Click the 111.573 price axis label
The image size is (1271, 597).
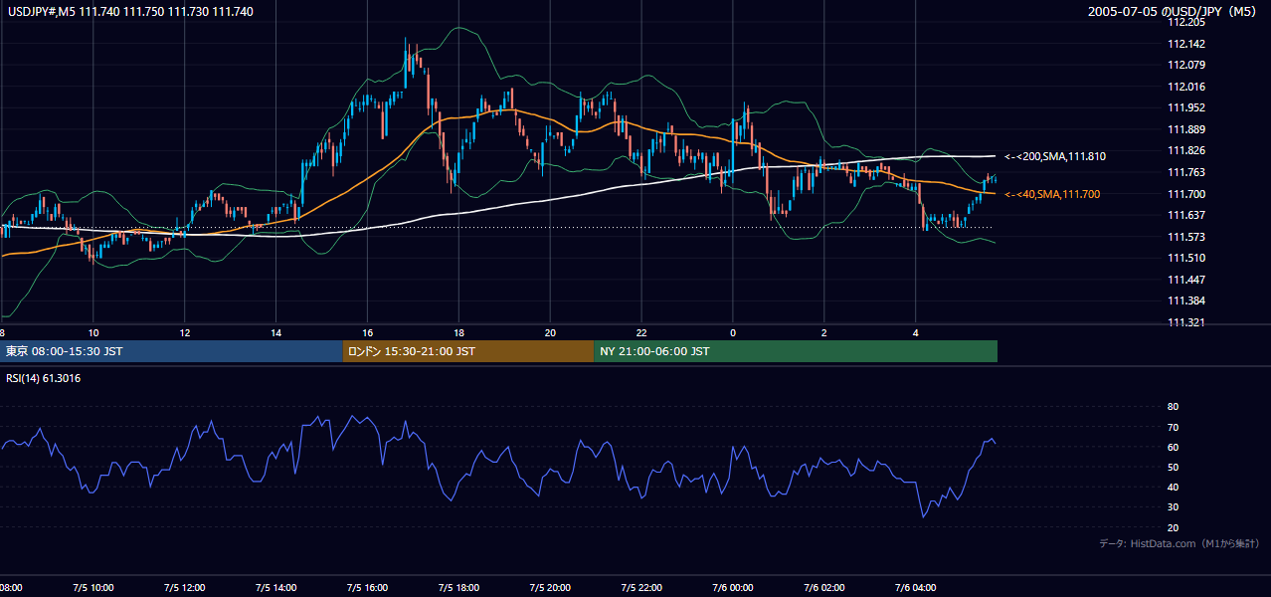click(1186, 237)
